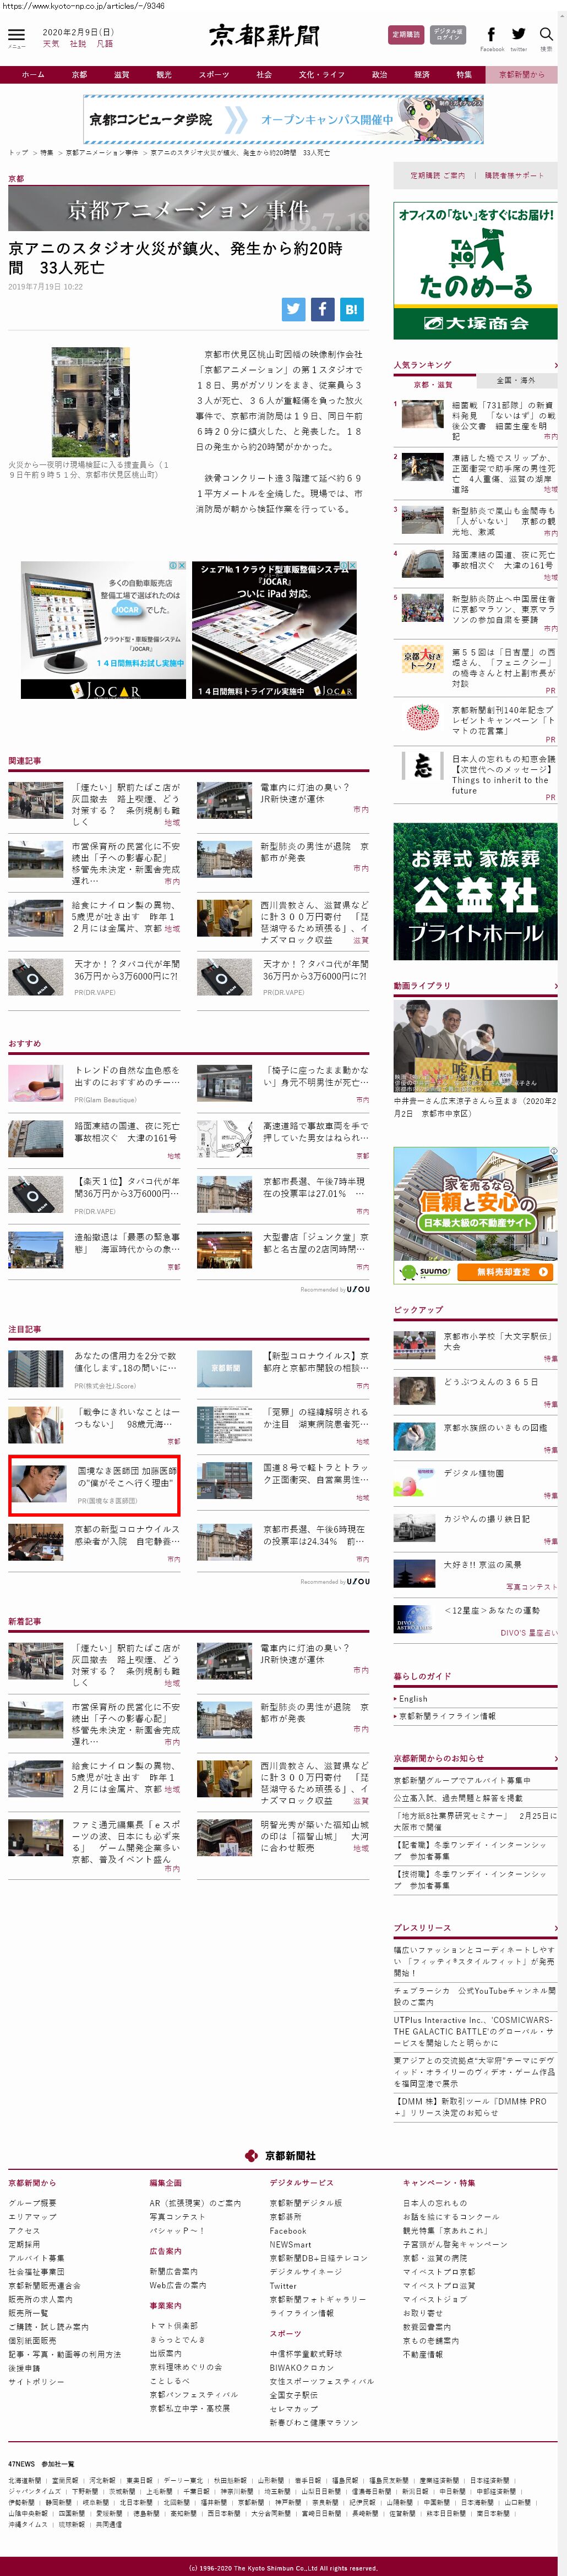Image resolution: width=567 pixels, height=2576 pixels.
Task: Expand 京都新聞からのお知らせ section arrow
Action: point(555,1758)
